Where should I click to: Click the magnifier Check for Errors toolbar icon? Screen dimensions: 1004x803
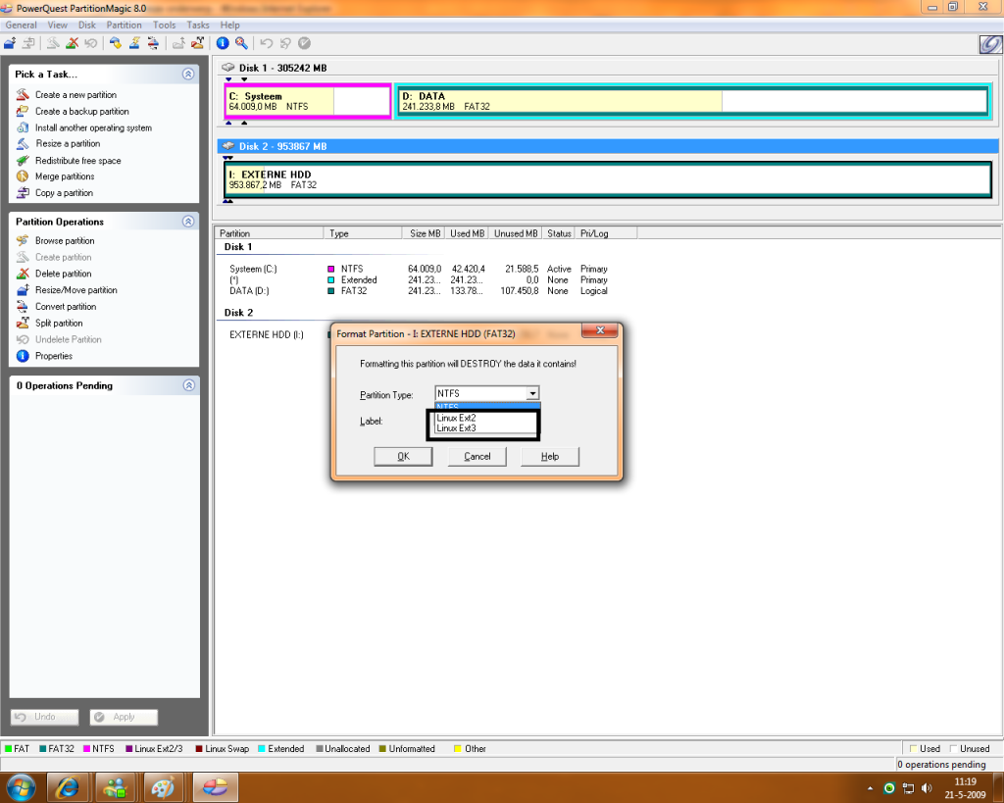pyautogui.click(x=241, y=43)
